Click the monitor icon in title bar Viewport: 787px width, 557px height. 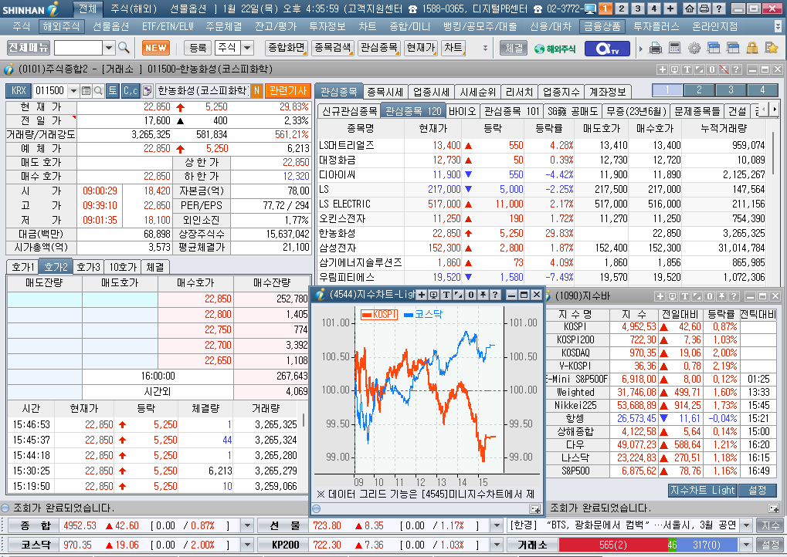[590, 8]
